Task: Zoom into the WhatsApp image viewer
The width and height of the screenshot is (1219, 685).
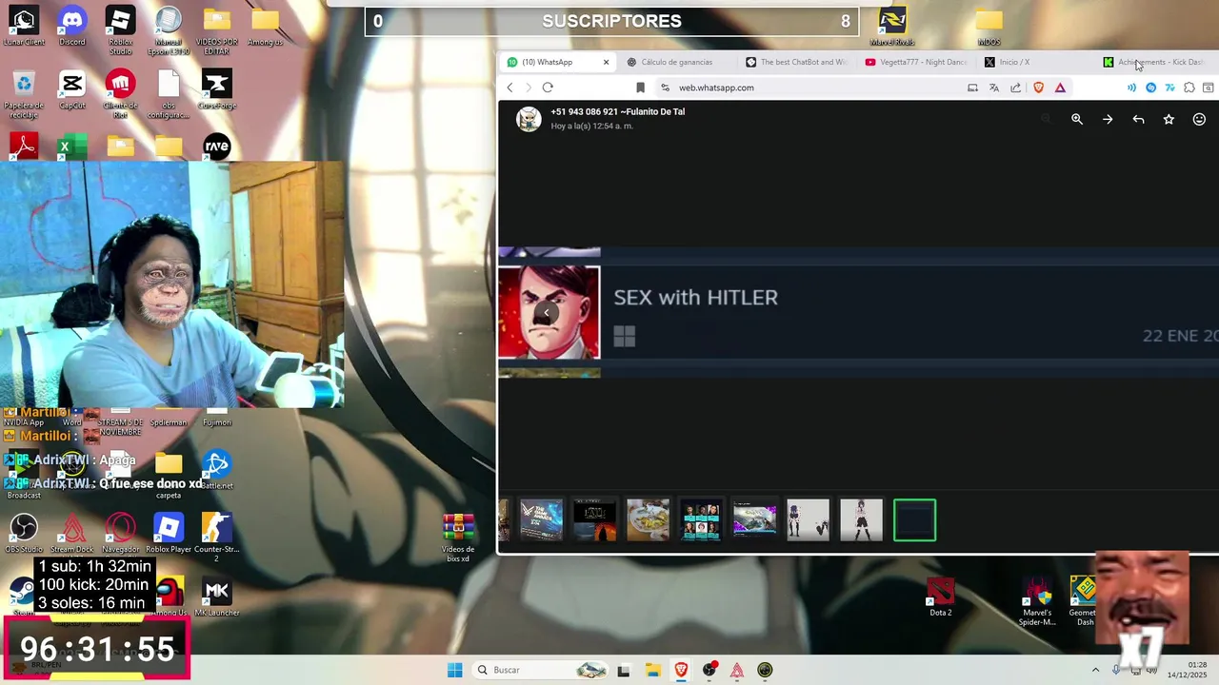Action: click(1077, 119)
